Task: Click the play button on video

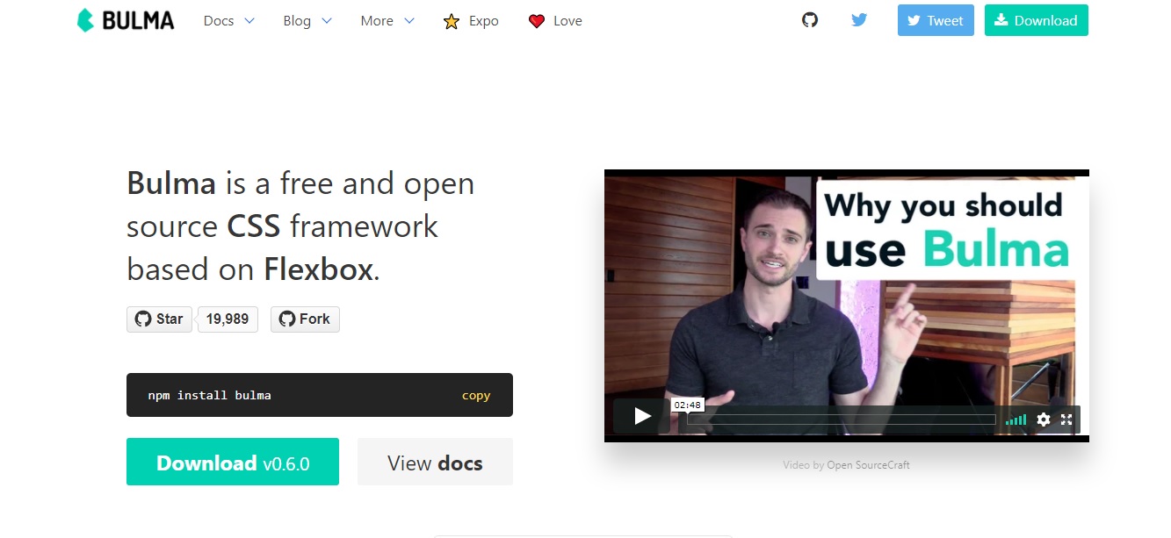Action: click(x=642, y=417)
